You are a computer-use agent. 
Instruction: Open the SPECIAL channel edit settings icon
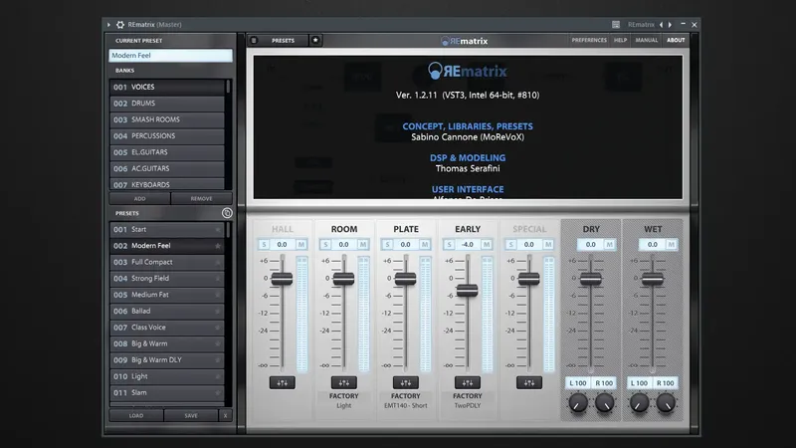tap(529, 382)
